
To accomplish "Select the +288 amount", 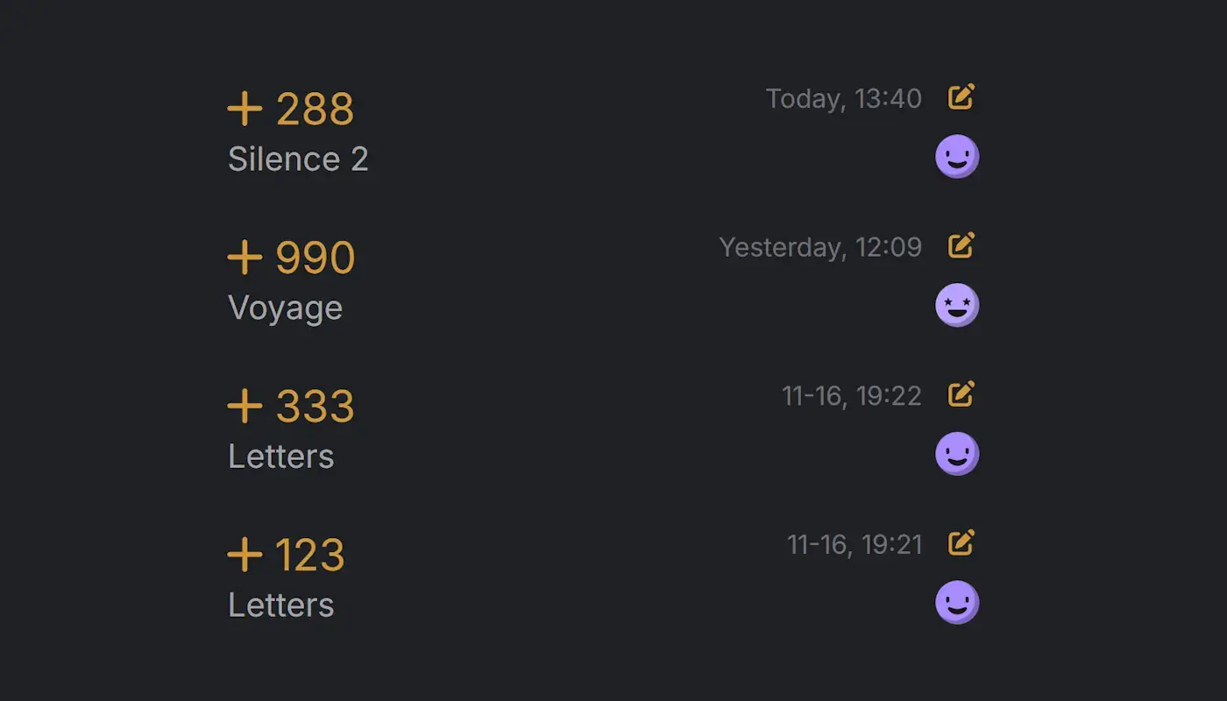I will 291,107.
